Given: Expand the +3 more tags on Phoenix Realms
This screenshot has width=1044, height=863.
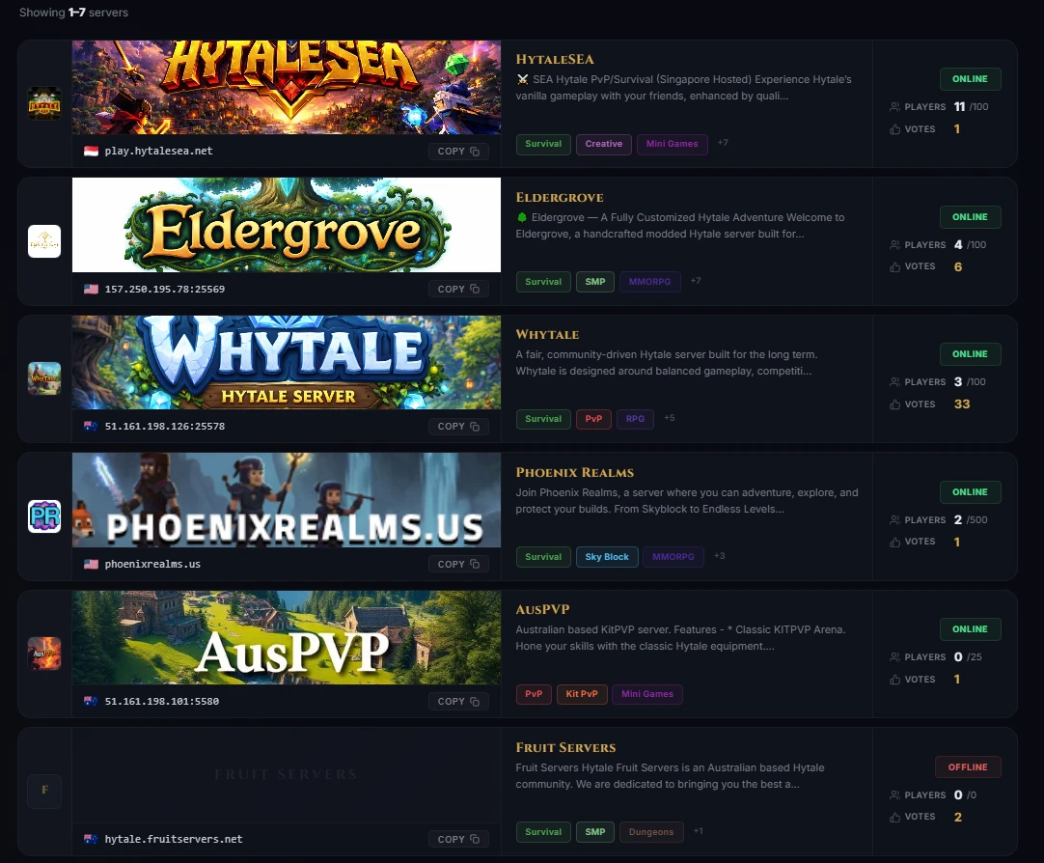Looking at the screenshot, I should click(719, 556).
